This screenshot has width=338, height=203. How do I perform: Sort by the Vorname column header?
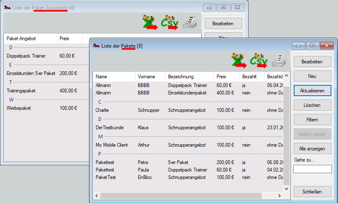[150, 77]
